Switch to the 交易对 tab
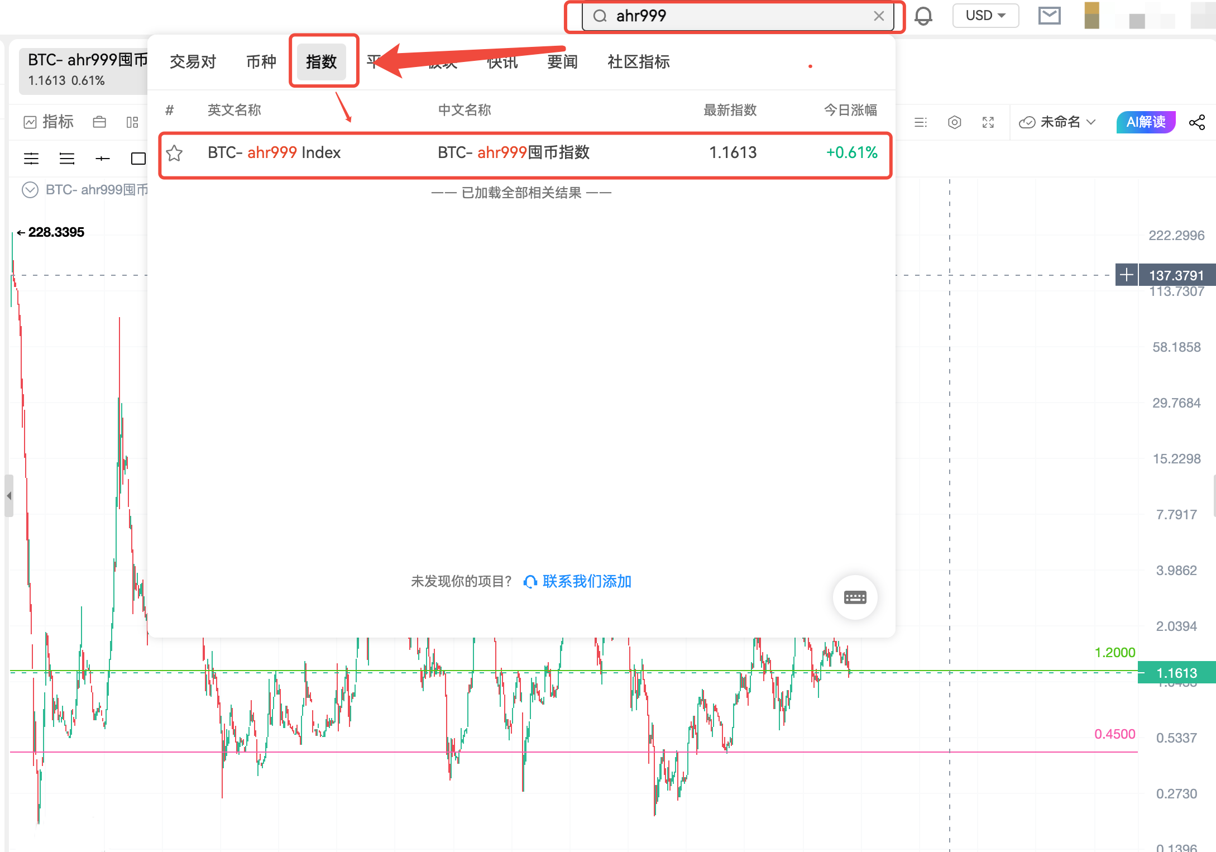Screen dimensions: 1216x852 (x=193, y=61)
